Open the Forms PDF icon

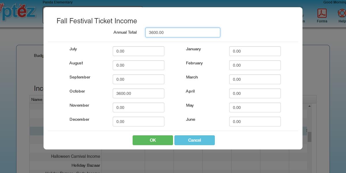click(322, 14)
